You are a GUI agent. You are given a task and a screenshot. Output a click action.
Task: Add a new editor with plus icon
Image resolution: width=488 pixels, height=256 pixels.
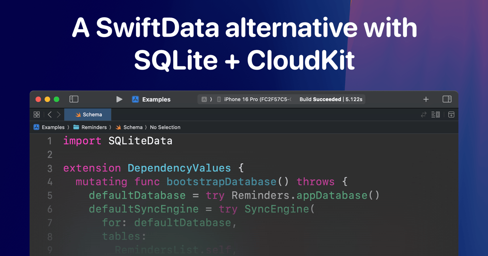(426, 99)
